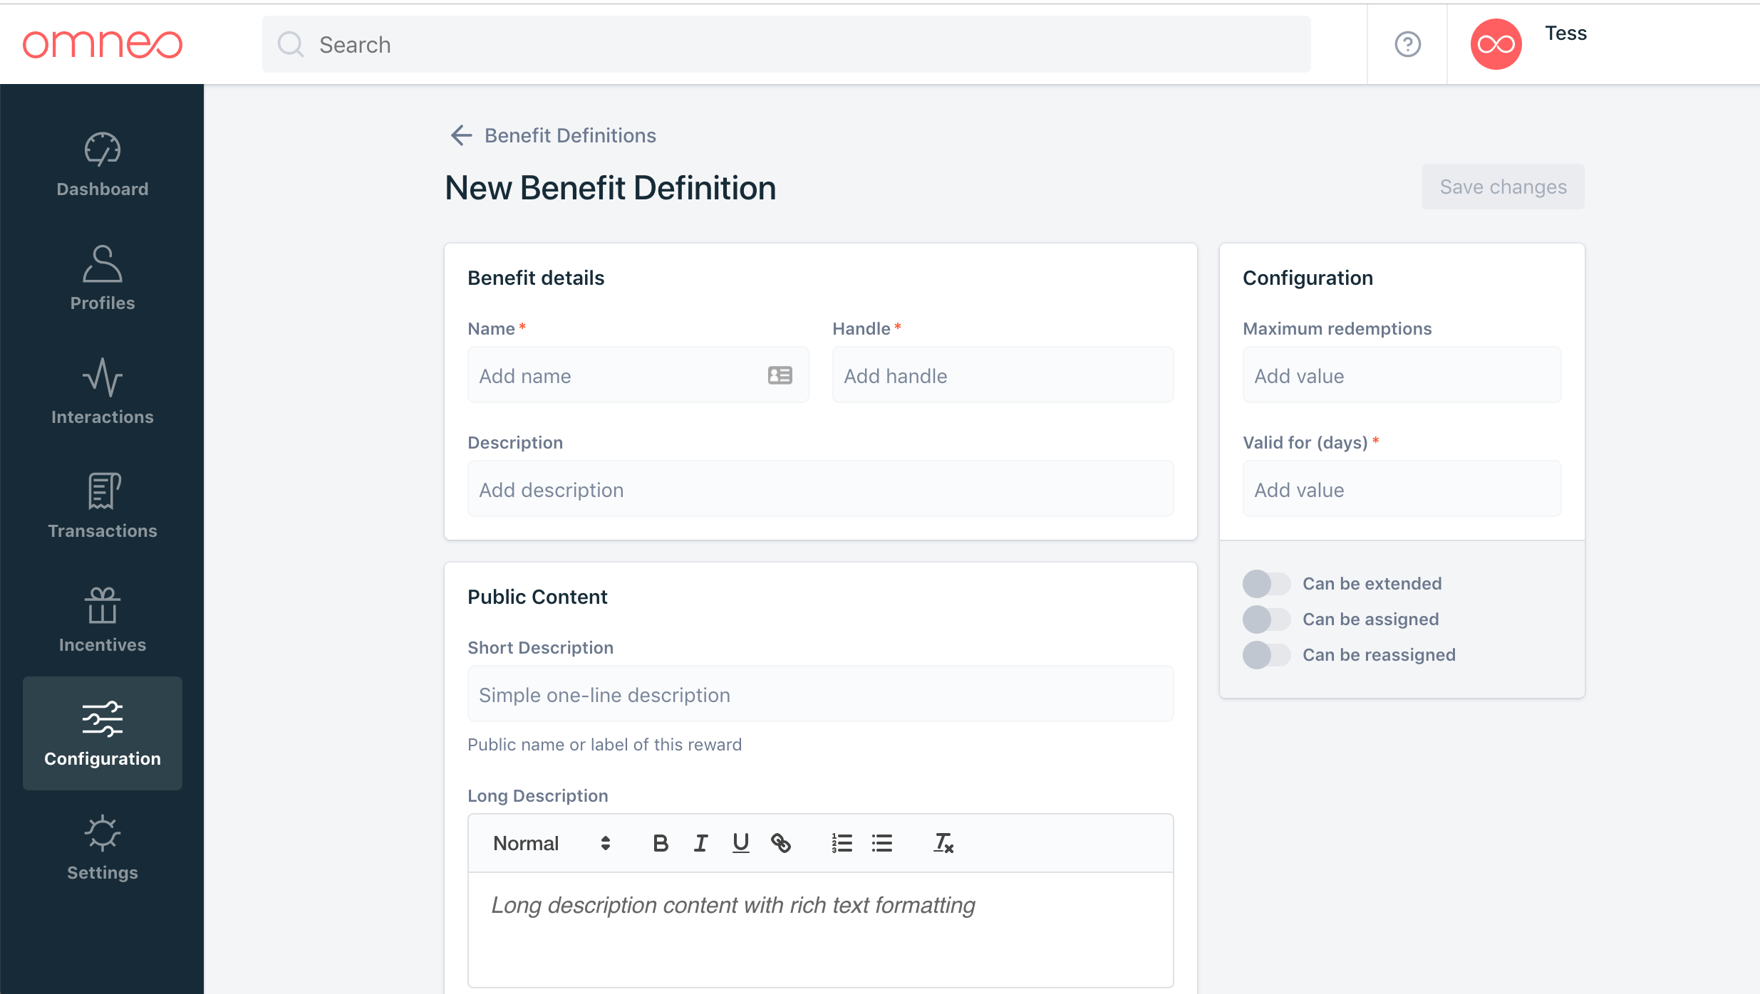Open Interactions from the sidebar
This screenshot has height=994, width=1760.
pyautogui.click(x=103, y=392)
